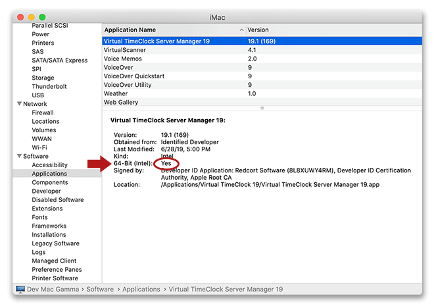Screen dimensions: 434x306
Task: Click the pane split divider handle dot
Action: pyautogui.click(x=262, y=108)
